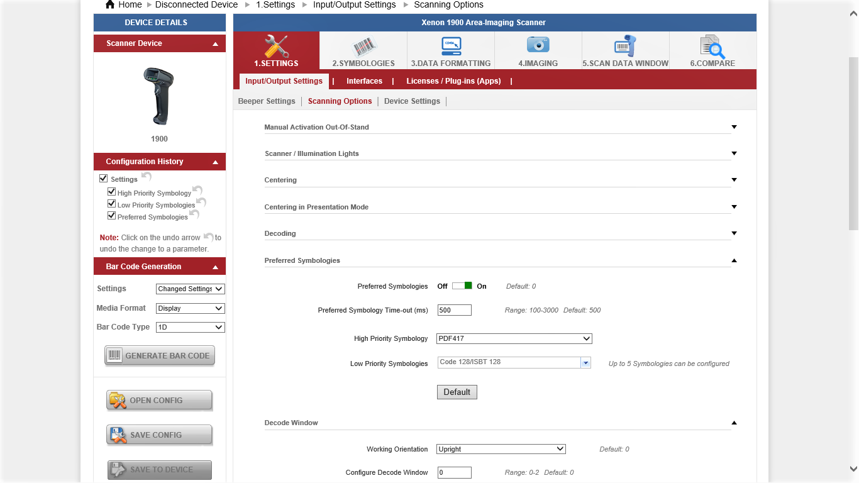Uncheck the Preferred Symbologies history checkbox

pyautogui.click(x=112, y=216)
